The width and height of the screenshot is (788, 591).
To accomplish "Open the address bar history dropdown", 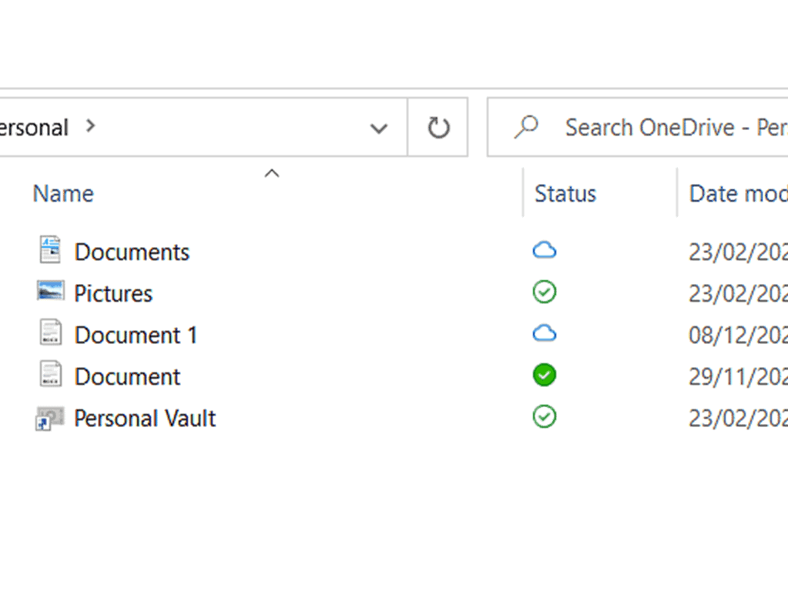I will (x=378, y=128).
